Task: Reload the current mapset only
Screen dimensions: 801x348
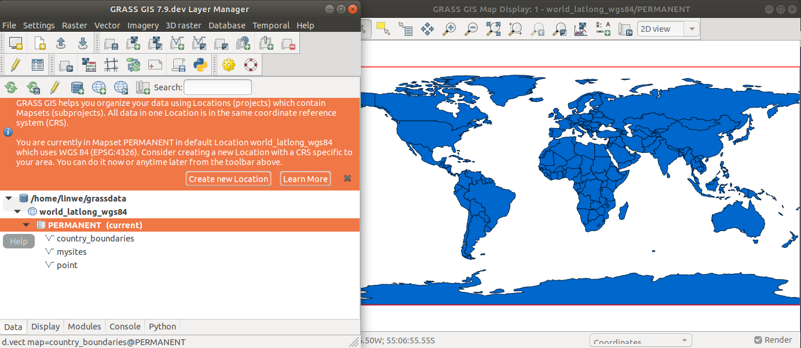Action: (33, 87)
